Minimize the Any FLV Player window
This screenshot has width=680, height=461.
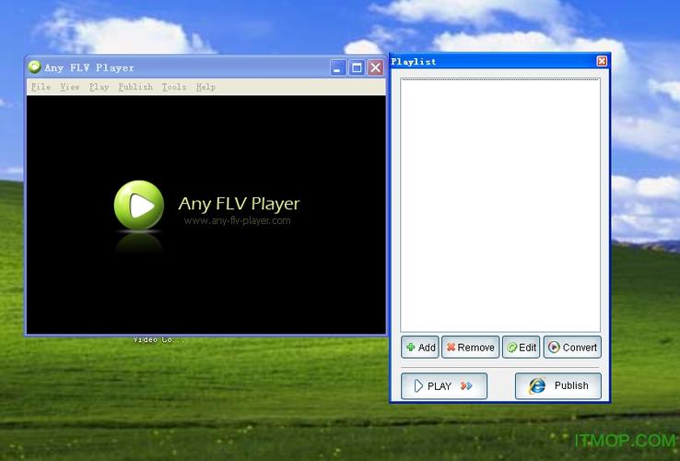338,67
